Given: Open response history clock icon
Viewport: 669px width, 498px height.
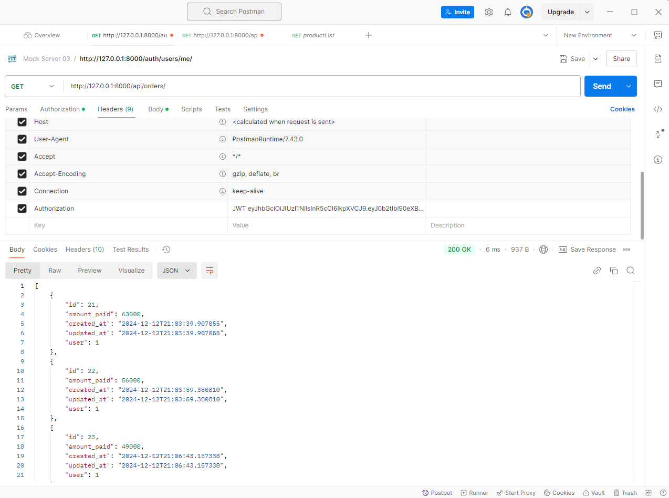Looking at the screenshot, I should pos(166,250).
